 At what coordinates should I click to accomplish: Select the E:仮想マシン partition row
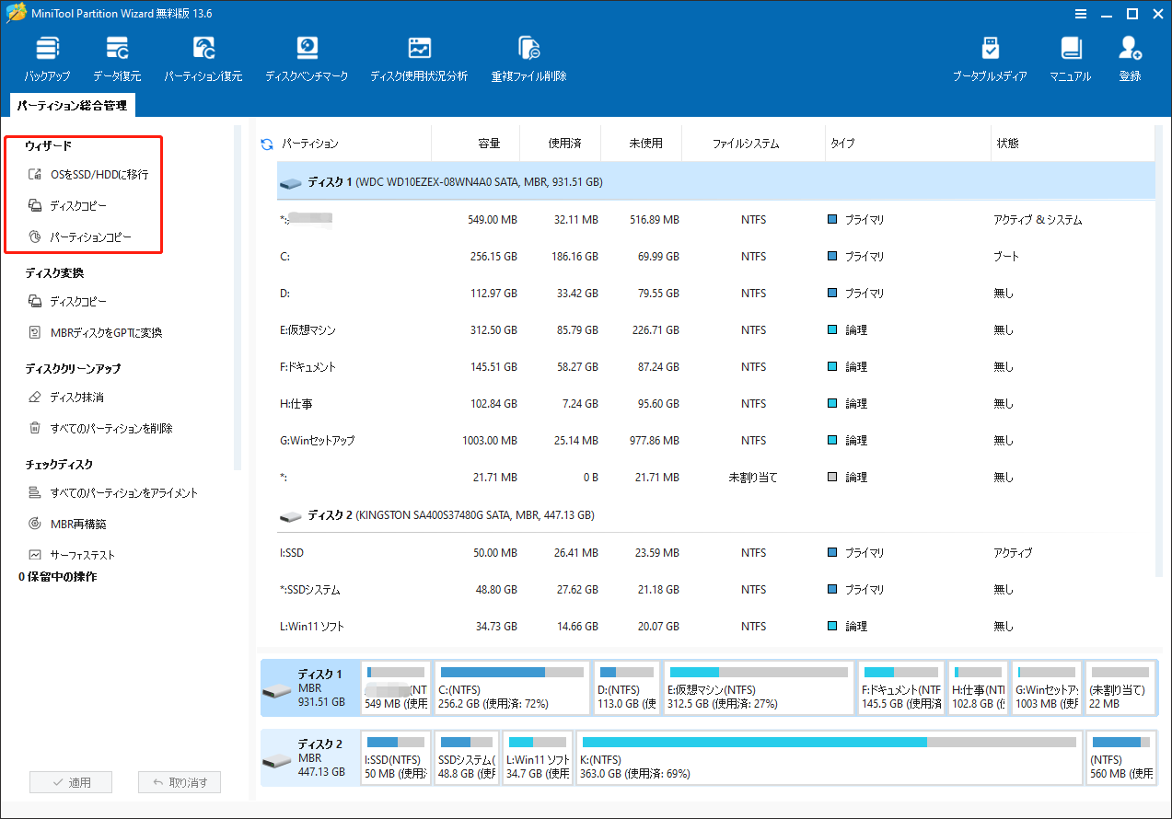pyautogui.click(x=715, y=330)
